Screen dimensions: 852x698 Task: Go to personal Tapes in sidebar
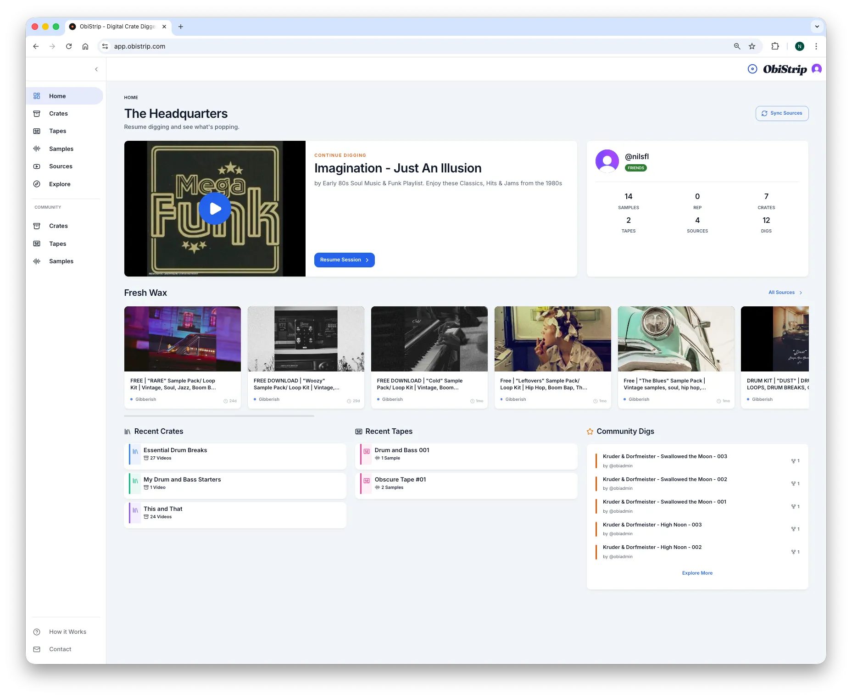[57, 131]
